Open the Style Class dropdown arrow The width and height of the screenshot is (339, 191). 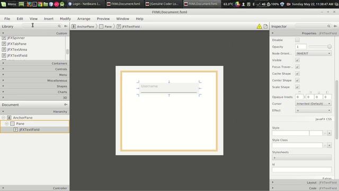pyautogui.click(x=329, y=145)
